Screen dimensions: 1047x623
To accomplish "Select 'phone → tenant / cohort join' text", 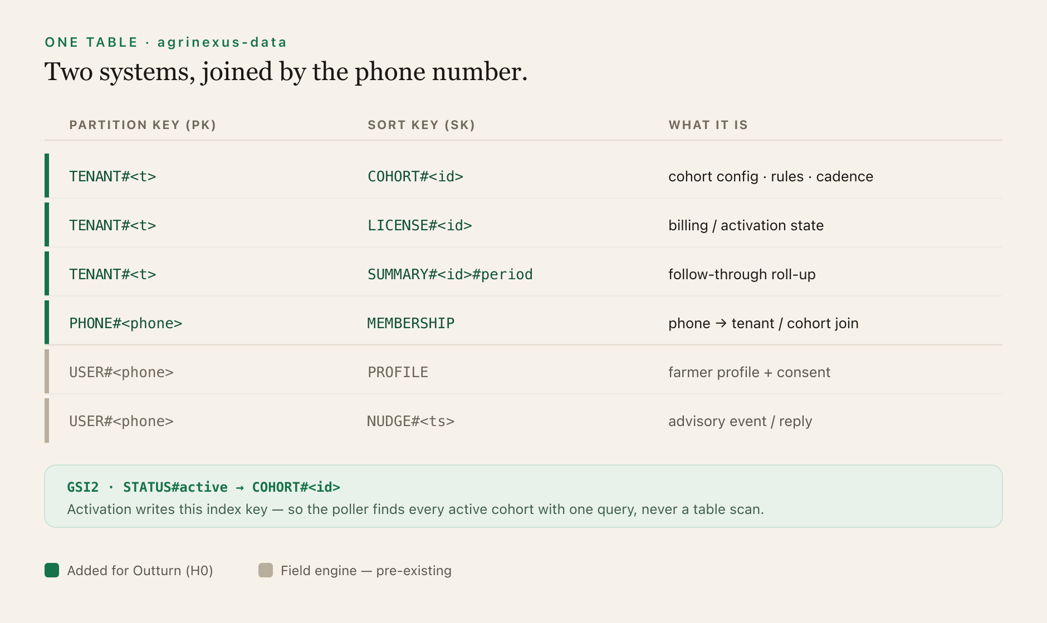I will pos(763,323).
